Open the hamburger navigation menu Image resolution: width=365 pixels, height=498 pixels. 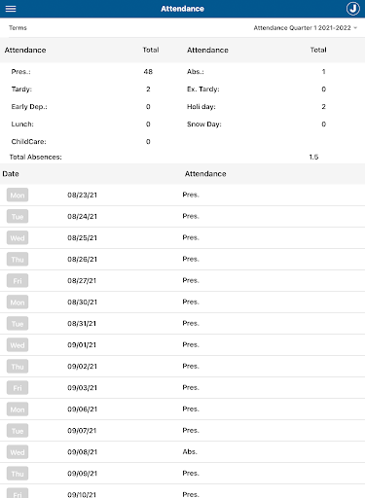coord(11,9)
